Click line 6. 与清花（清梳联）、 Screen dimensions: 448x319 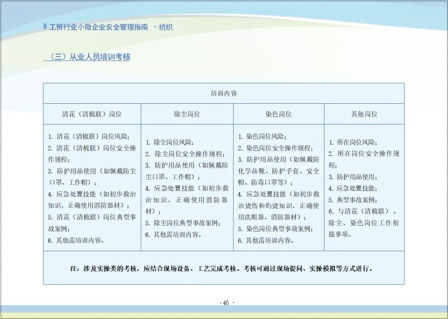(x=363, y=212)
